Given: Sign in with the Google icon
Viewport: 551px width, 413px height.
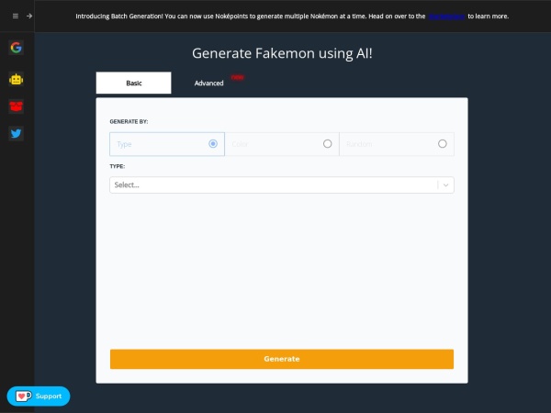Looking at the screenshot, I should tap(17, 48).
